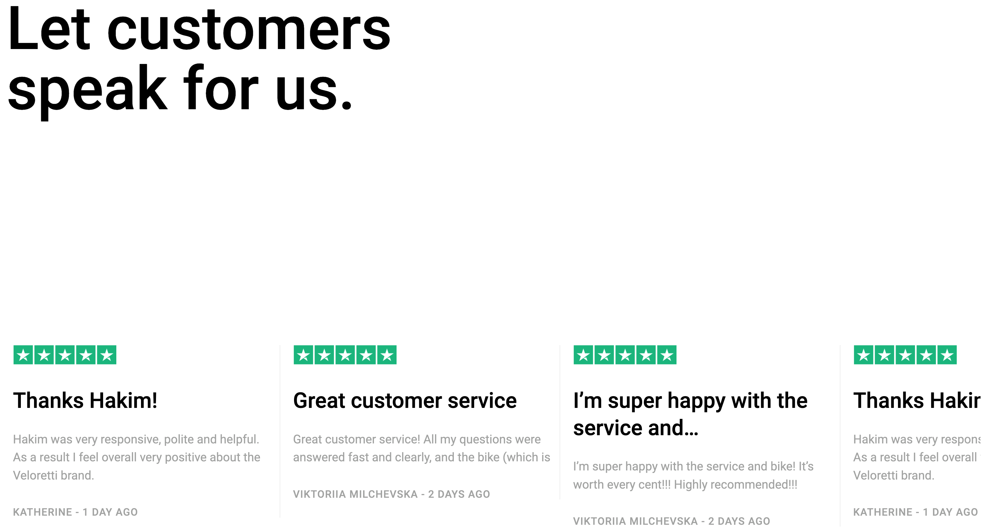This screenshot has height=528, width=987.
Task: Select the first star in the rightmost cut-off review
Action: click(x=864, y=355)
